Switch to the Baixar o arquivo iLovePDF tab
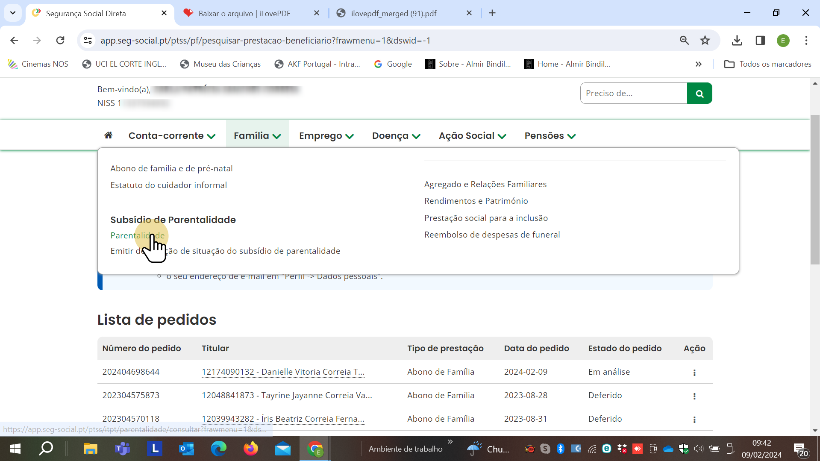The image size is (820, 461). (244, 13)
